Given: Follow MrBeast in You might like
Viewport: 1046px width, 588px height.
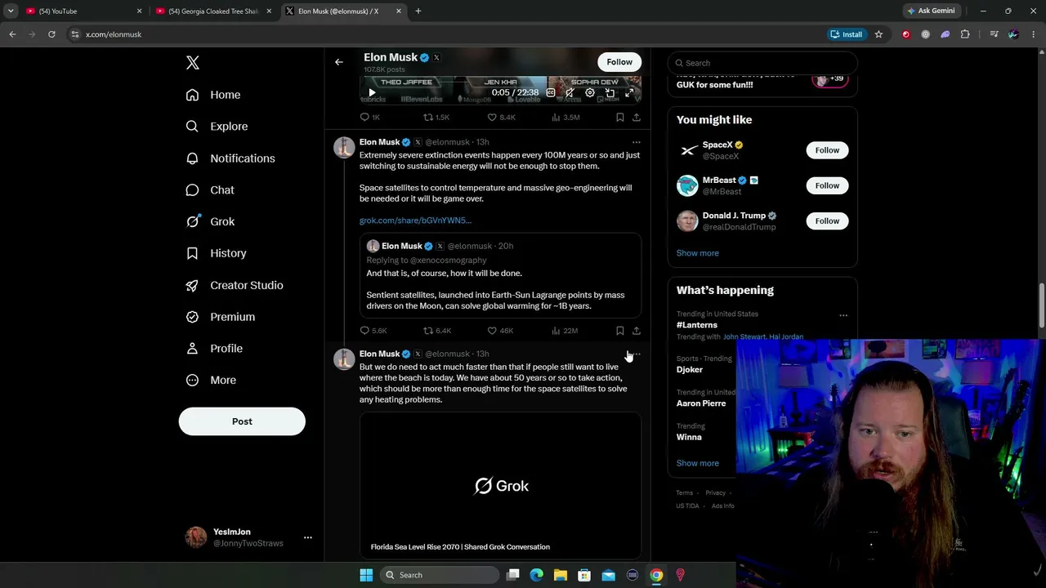Looking at the screenshot, I should [827, 185].
